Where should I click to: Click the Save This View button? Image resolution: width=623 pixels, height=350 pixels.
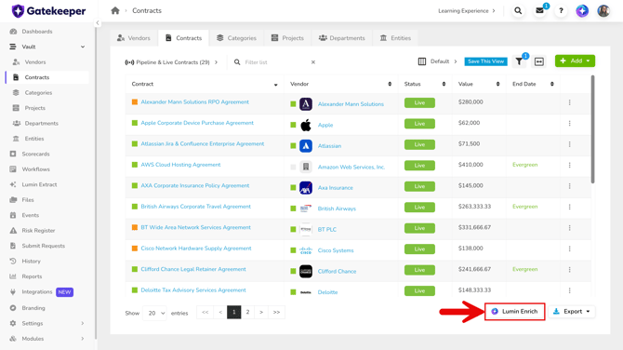click(x=485, y=61)
